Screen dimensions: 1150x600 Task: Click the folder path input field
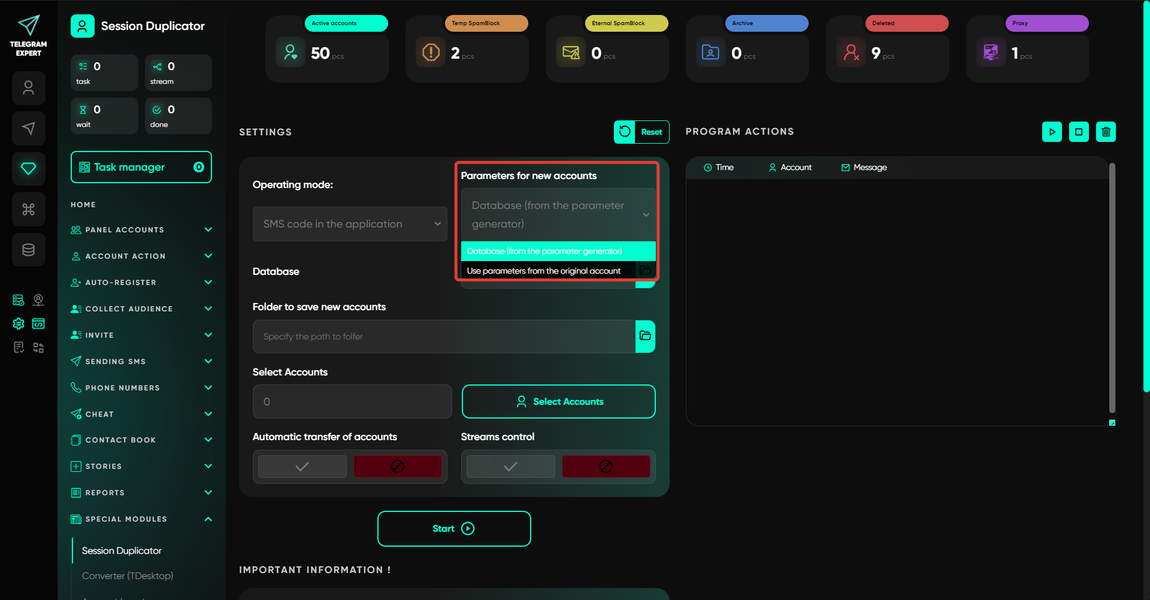point(443,337)
